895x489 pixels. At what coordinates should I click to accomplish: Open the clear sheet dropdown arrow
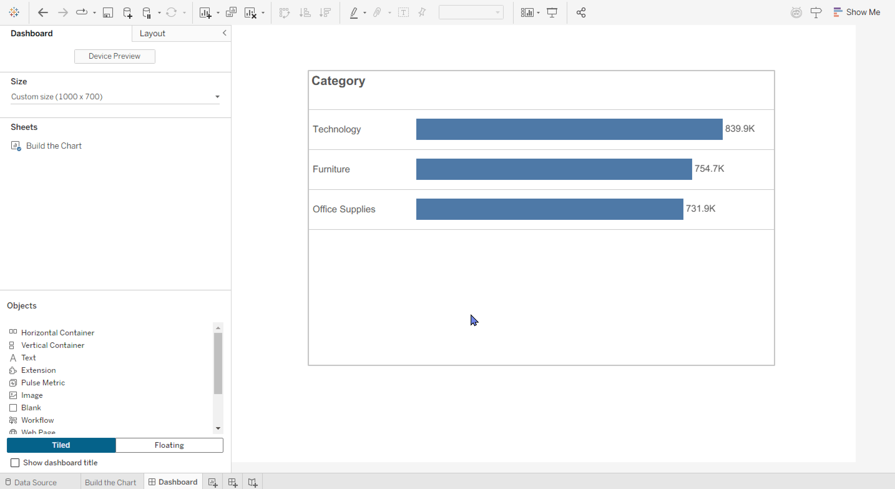[263, 13]
